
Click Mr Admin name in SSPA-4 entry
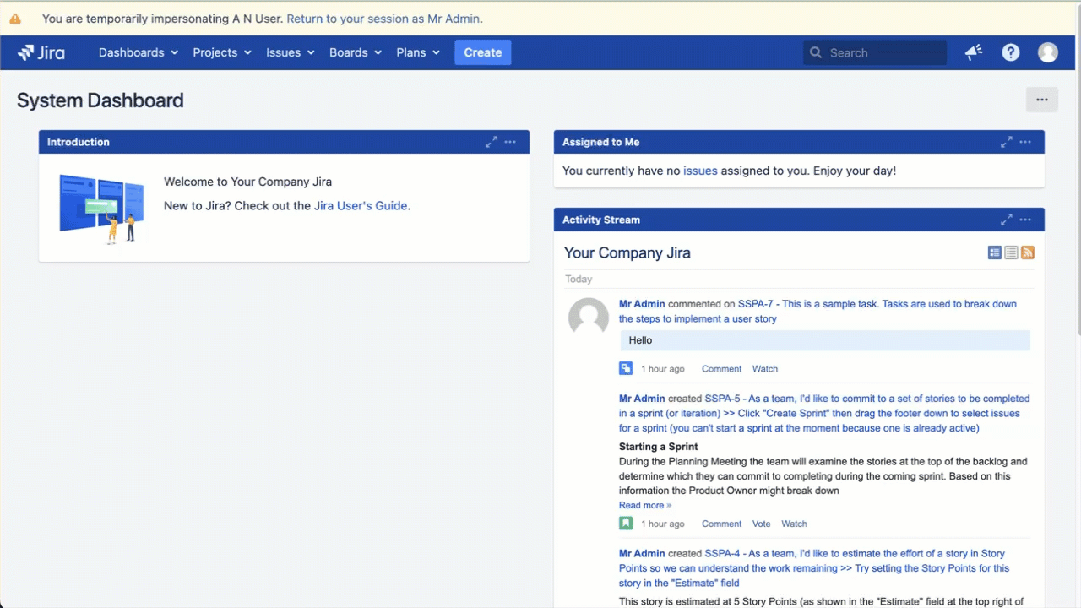[x=642, y=554]
